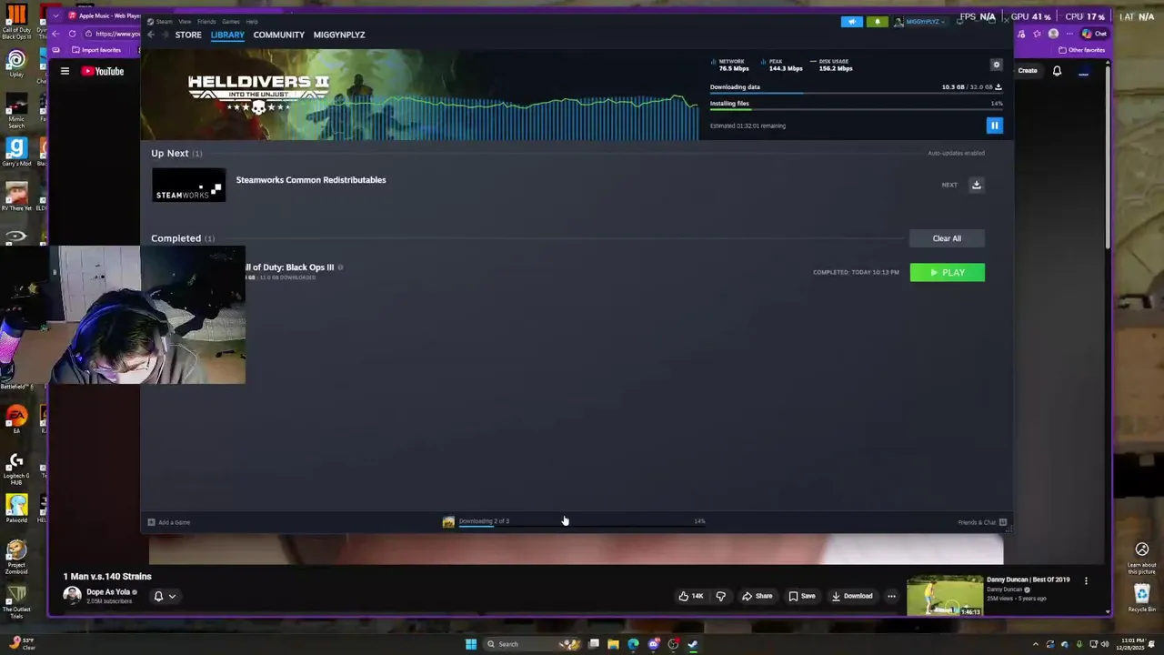1164x655 pixels.
Task: Open options for Danny Duncan video
Action: pos(1086,580)
